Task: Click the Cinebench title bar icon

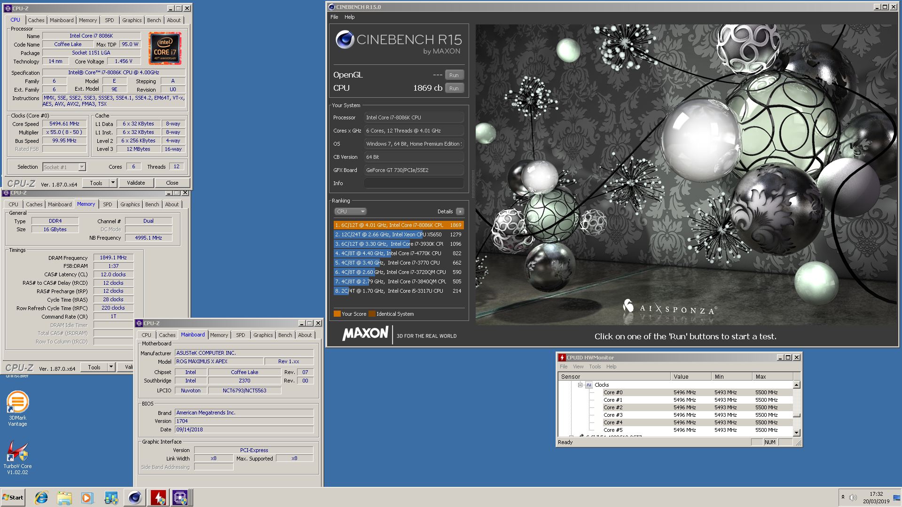Action: pos(331,7)
